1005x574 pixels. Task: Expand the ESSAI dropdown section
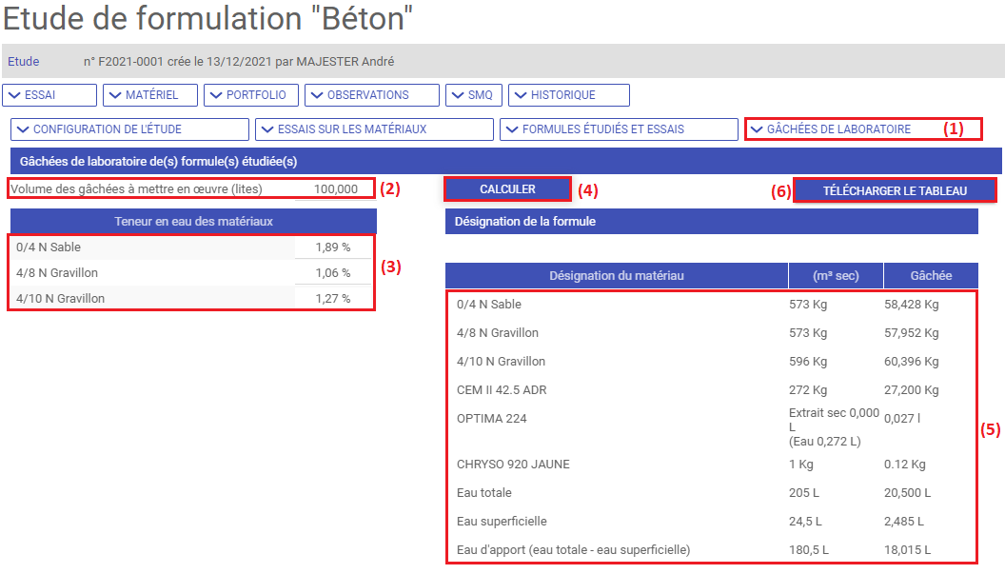click(x=49, y=95)
